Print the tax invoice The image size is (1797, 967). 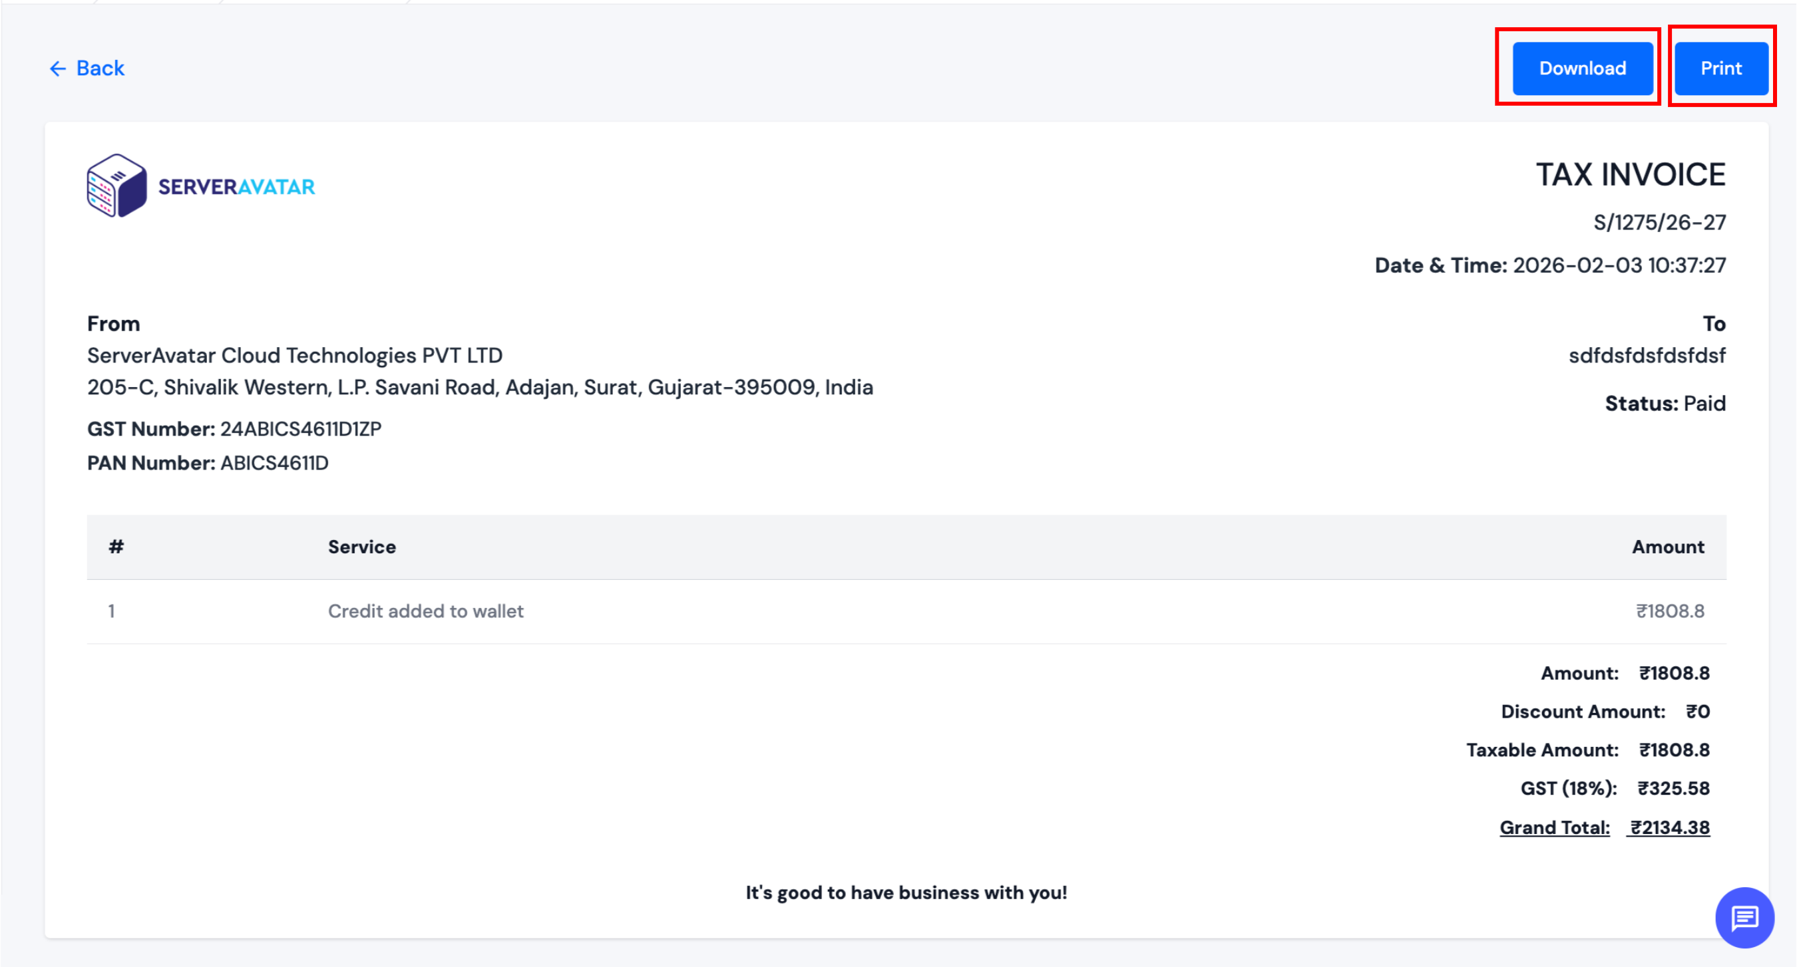click(x=1721, y=68)
